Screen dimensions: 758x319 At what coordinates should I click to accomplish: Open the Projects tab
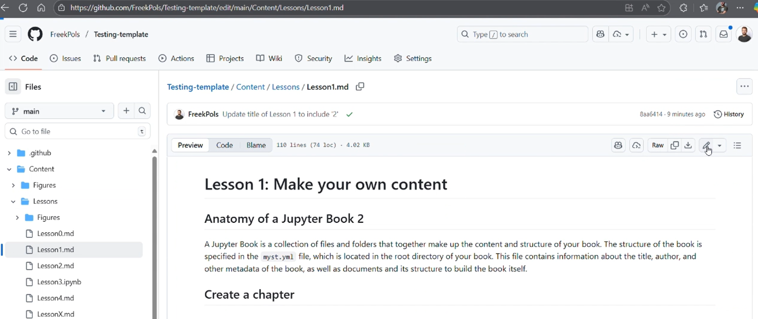(225, 59)
